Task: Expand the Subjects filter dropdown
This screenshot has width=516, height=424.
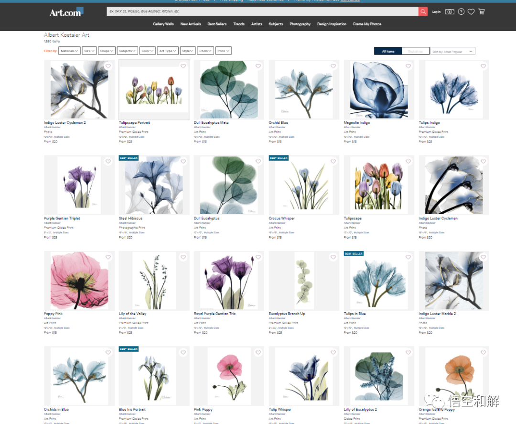Action: (128, 51)
